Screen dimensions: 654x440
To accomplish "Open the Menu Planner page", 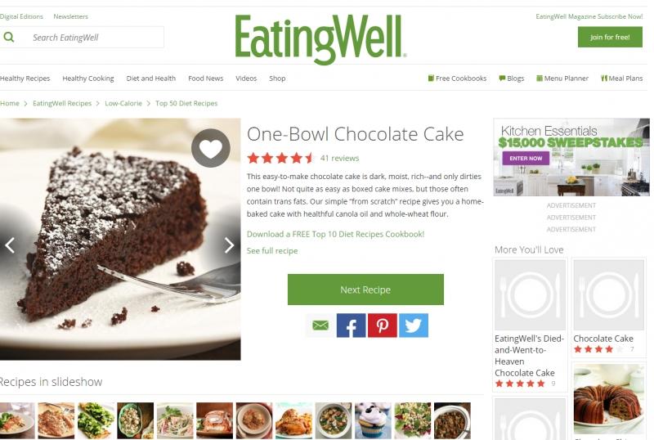I will (562, 78).
